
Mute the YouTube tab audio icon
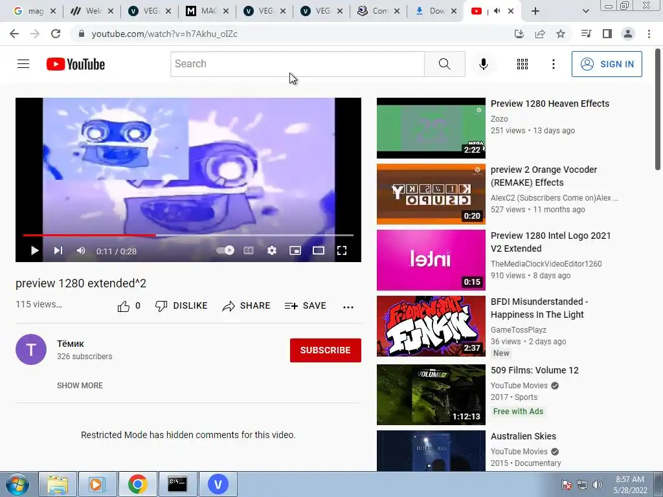pos(497,11)
